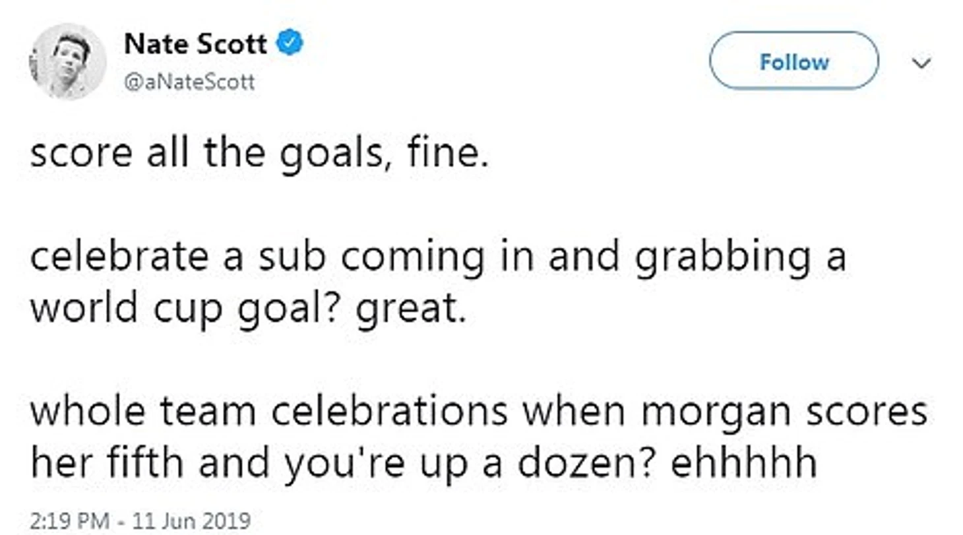The height and width of the screenshot is (535, 963).
Task: Click the word 'dozen?' in tweet
Action: [x=584, y=464]
